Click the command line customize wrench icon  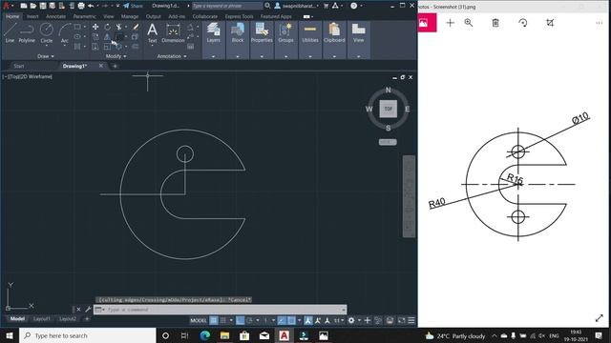(x=88, y=310)
